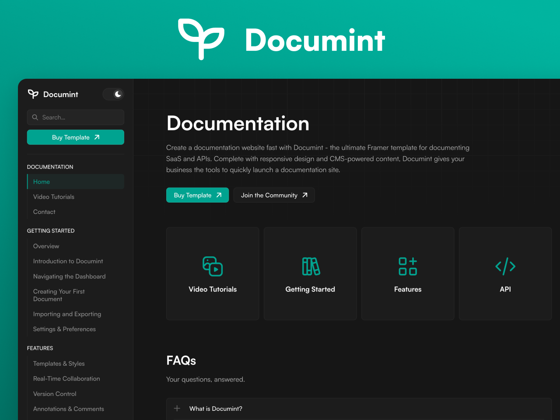Open the API code brackets icon
Screen dimensions: 560x420
(x=505, y=266)
